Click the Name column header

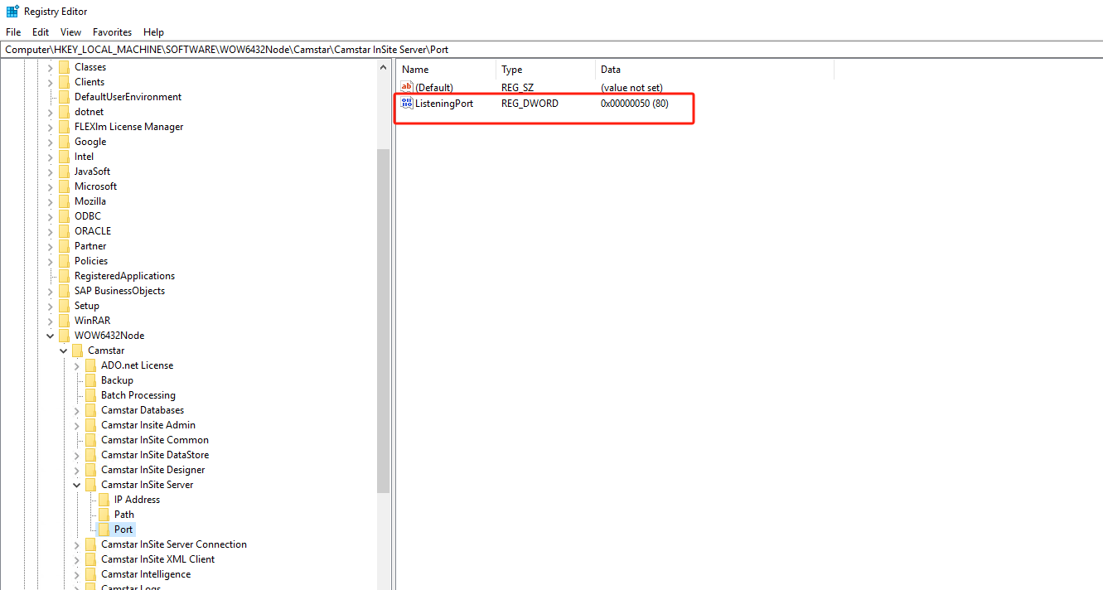tap(447, 70)
